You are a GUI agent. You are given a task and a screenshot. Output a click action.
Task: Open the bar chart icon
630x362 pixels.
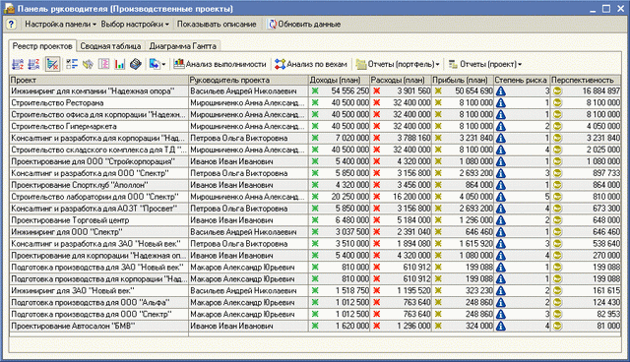click(x=120, y=64)
